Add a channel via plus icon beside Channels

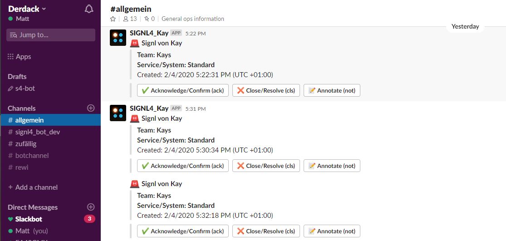pyautogui.click(x=91, y=108)
